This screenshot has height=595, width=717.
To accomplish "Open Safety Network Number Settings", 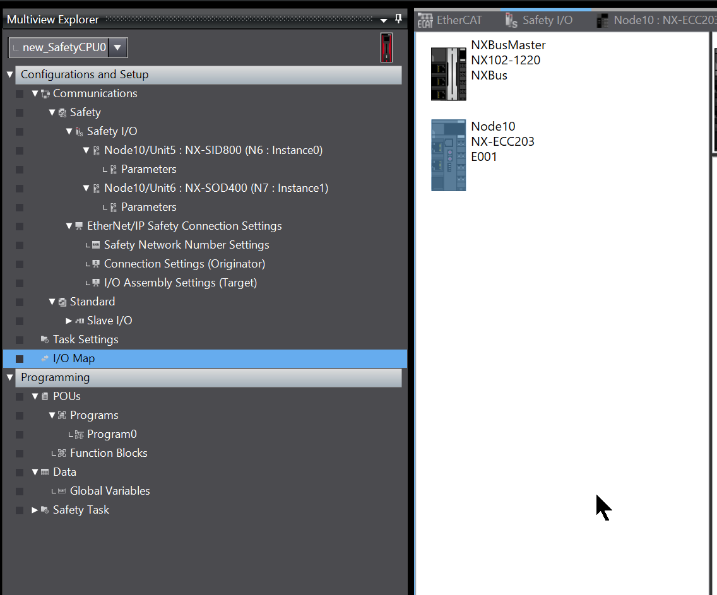I will click(187, 245).
